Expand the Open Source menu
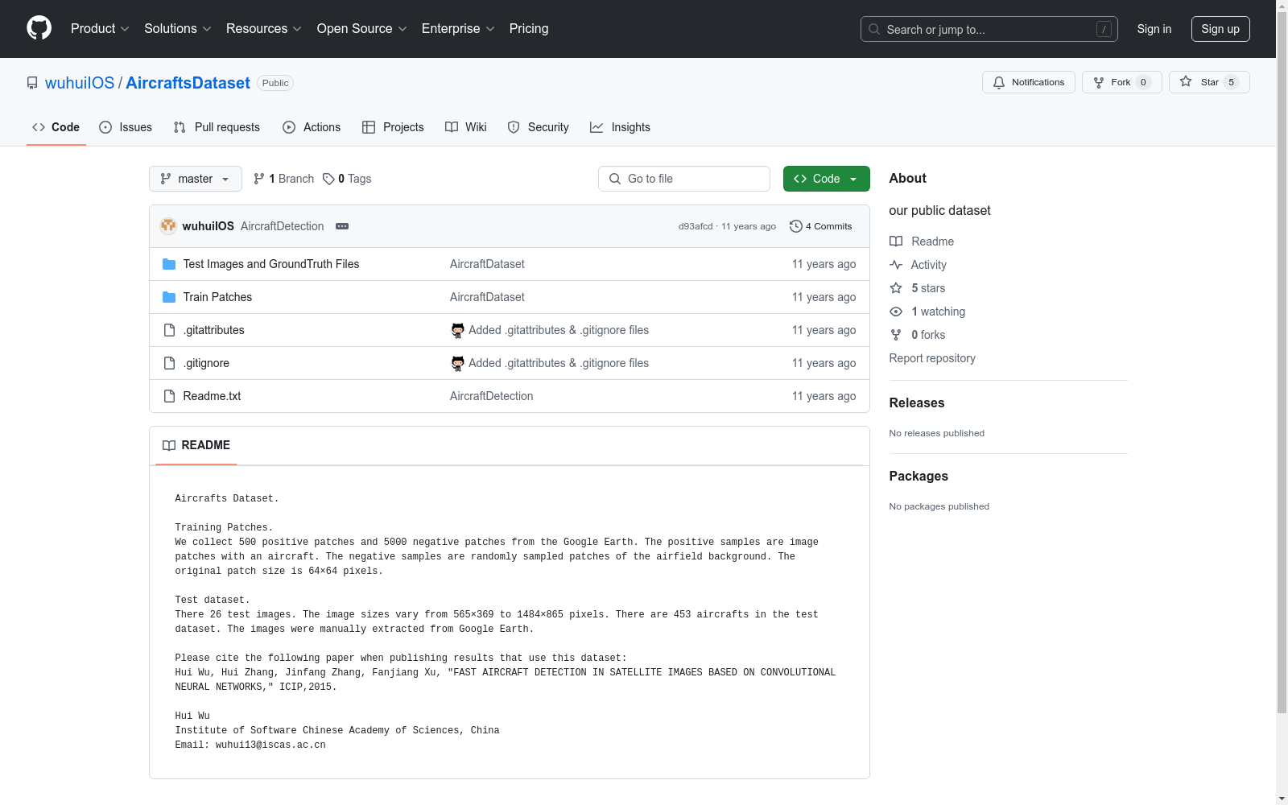The image size is (1288, 805). [x=361, y=28]
